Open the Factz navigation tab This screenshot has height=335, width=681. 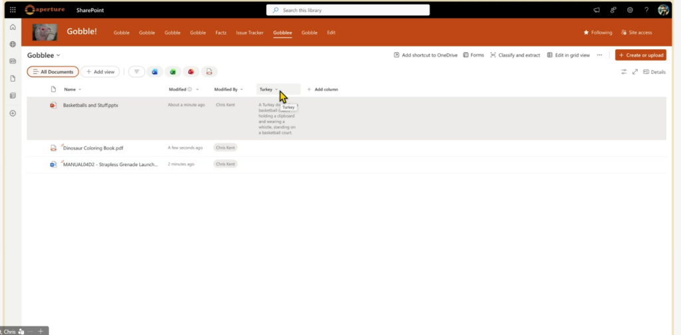221,33
